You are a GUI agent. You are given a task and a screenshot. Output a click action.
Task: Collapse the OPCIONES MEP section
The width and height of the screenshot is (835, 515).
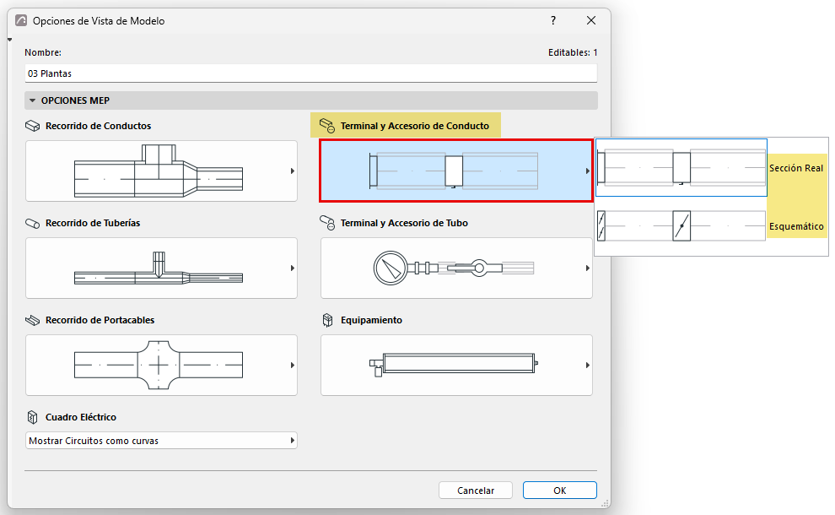pos(33,100)
